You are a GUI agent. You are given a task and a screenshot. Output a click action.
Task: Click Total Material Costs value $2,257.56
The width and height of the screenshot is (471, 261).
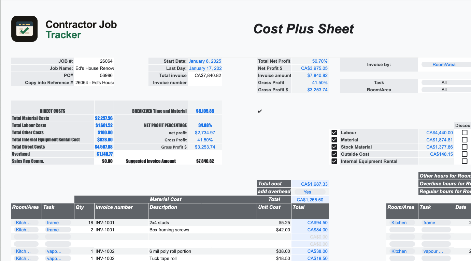click(104, 118)
